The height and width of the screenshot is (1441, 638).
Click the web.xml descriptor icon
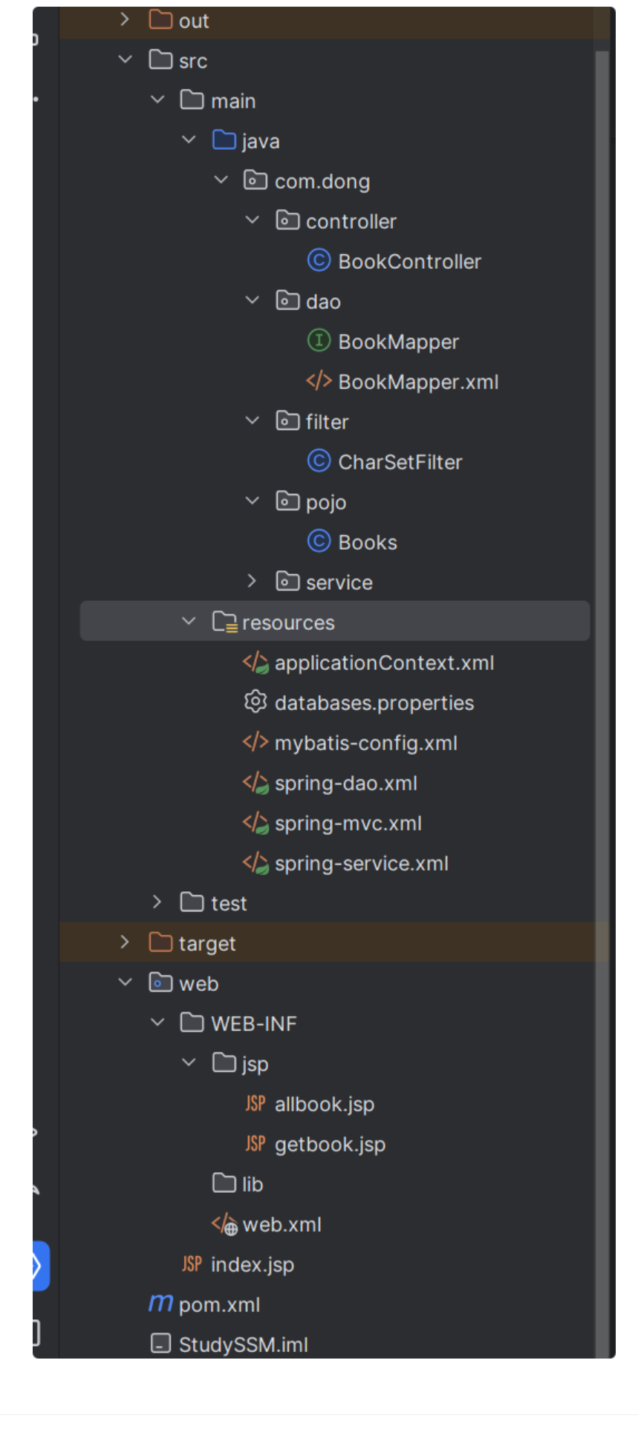pos(224,1223)
